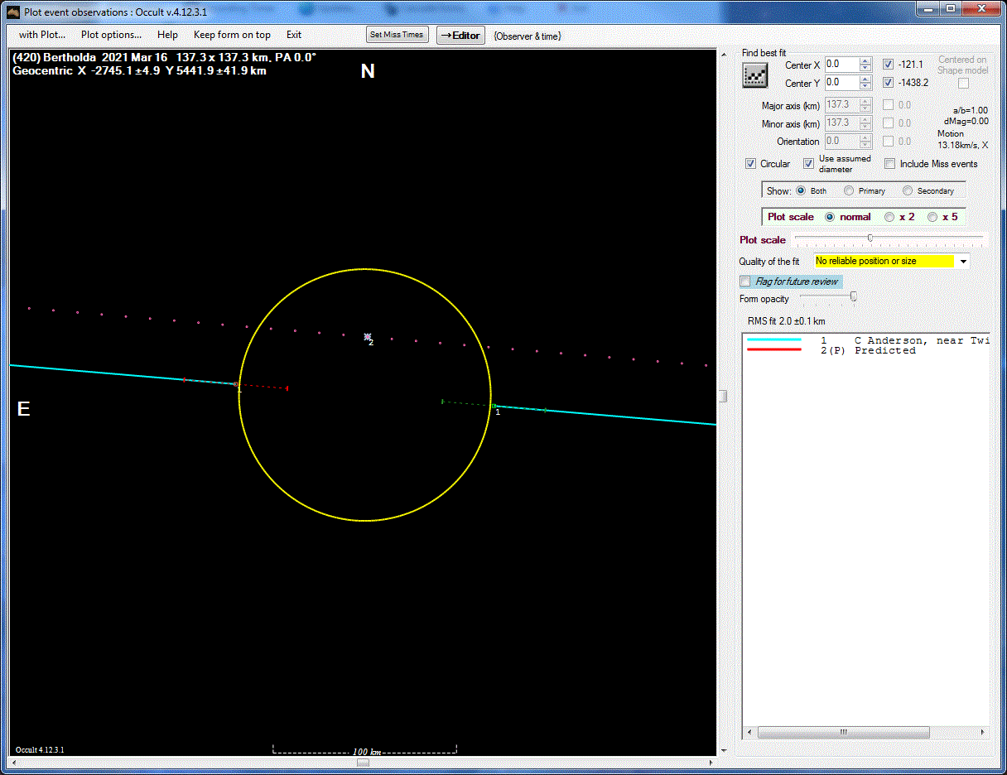This screenshot has height=775, width=1007.
Task: Toggle the Circular checkbox
Action: (x=750, y=164)
